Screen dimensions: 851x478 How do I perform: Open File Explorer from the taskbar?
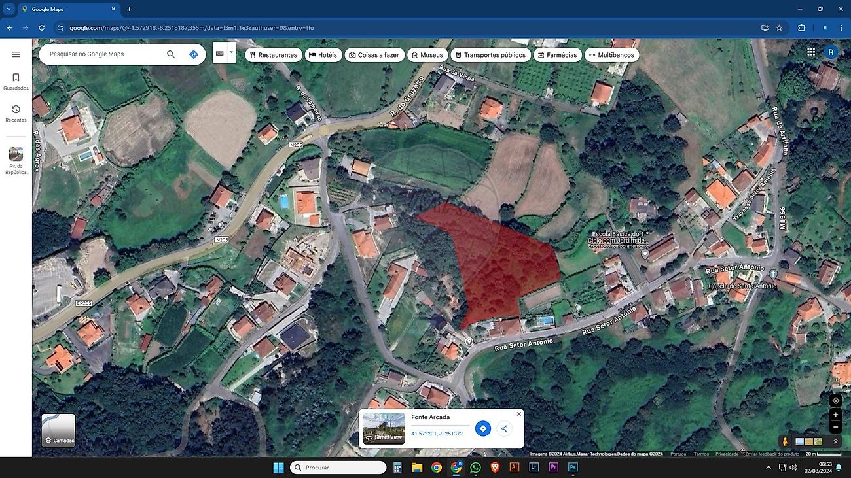tap(416, 468)
